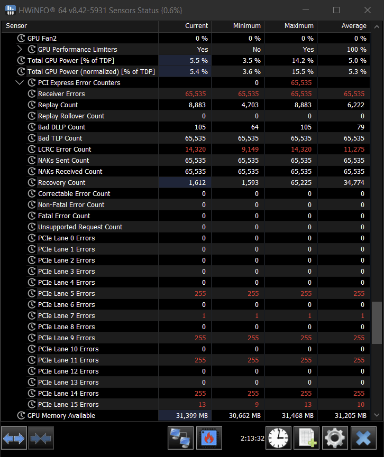This screenshot has width=384, height=457.
Task: Expand the GPU Performance Limiters row
Action: click(20, 50)
